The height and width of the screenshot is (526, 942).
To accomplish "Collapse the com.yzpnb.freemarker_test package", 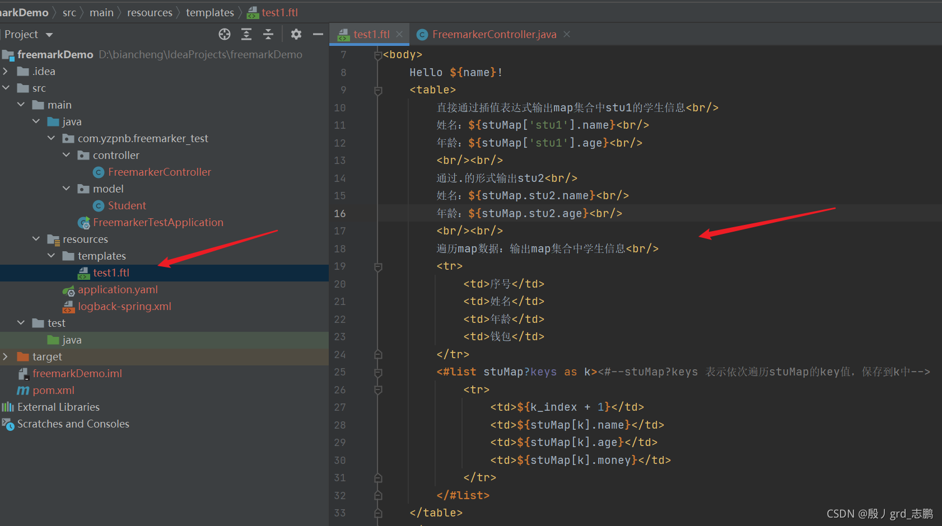I will (x=51, y=138).
